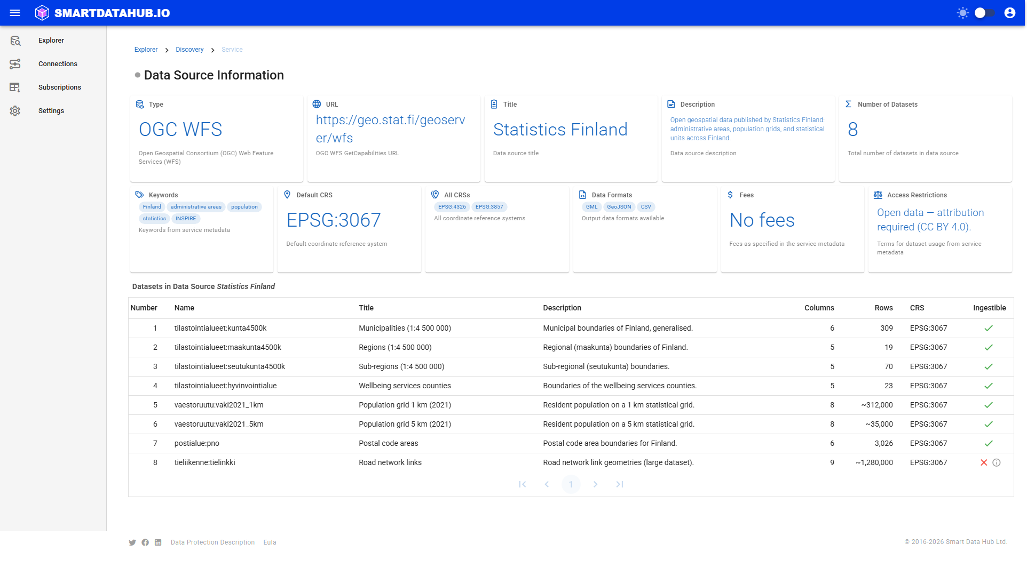Click the GeoJSON format chip
1027x576 pixels.
619,207
